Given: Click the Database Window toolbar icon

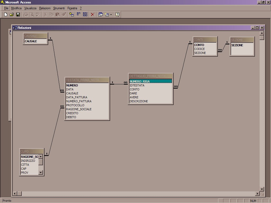Looking at the screenshot, I should (x=101, y=15).
